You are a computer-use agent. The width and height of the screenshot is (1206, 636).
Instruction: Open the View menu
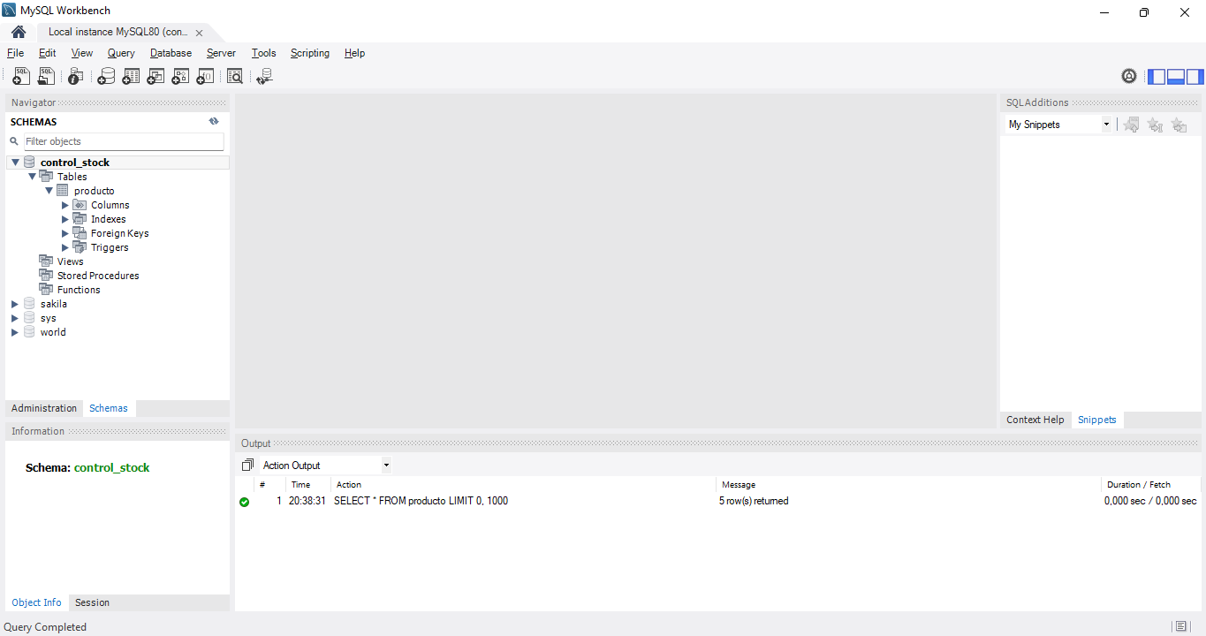82,53
